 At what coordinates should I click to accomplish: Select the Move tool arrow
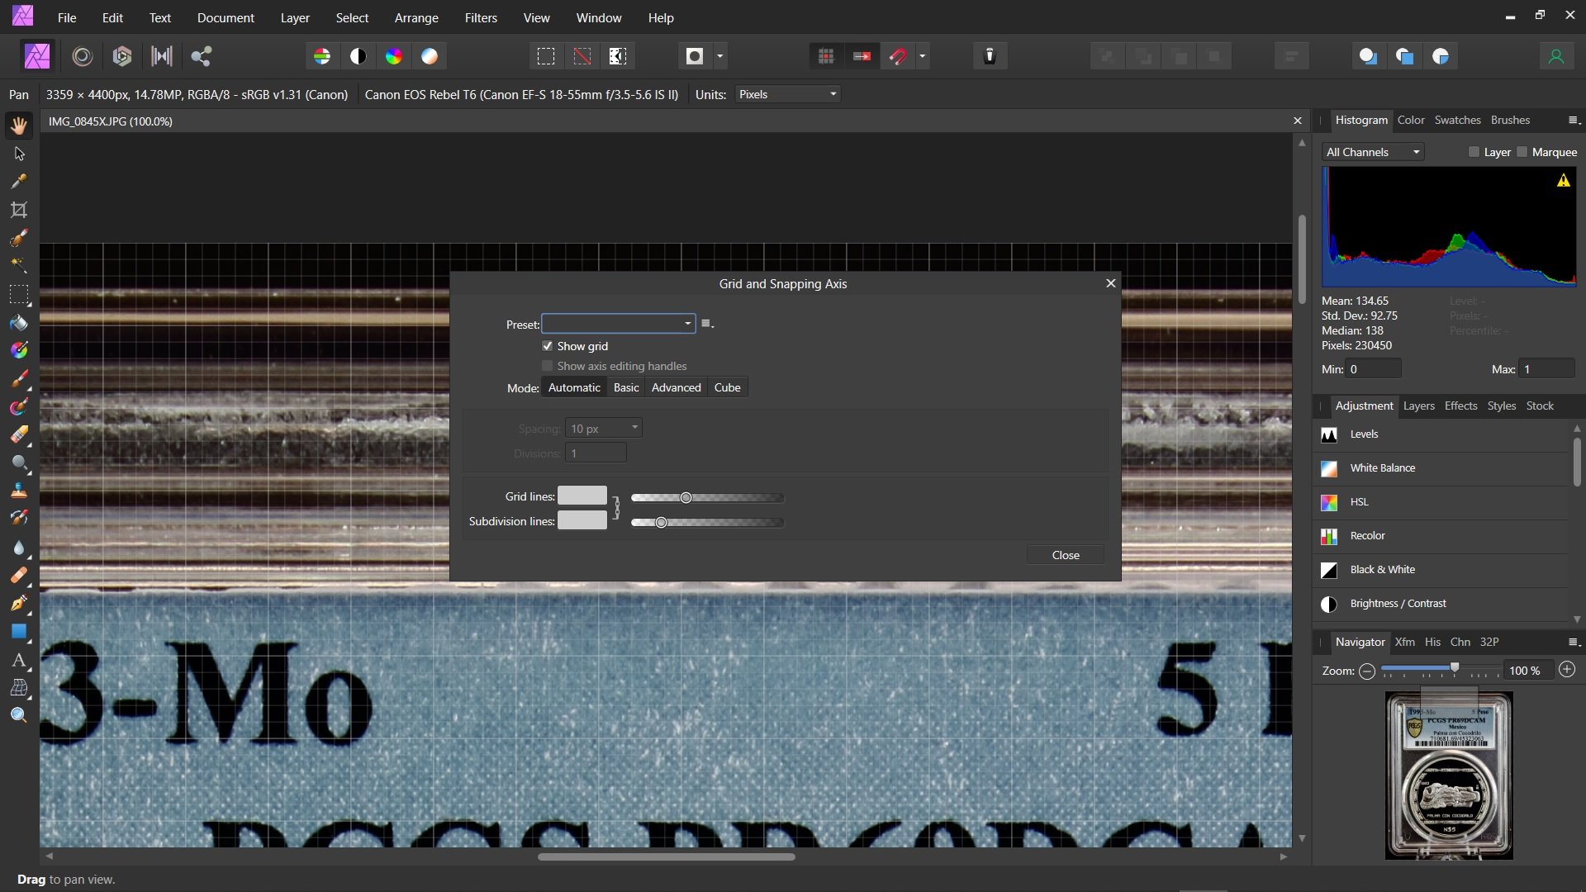pyautogui.click(x=19, y=154)
